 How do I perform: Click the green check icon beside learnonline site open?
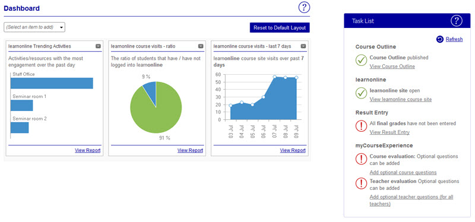click(361, 93)
